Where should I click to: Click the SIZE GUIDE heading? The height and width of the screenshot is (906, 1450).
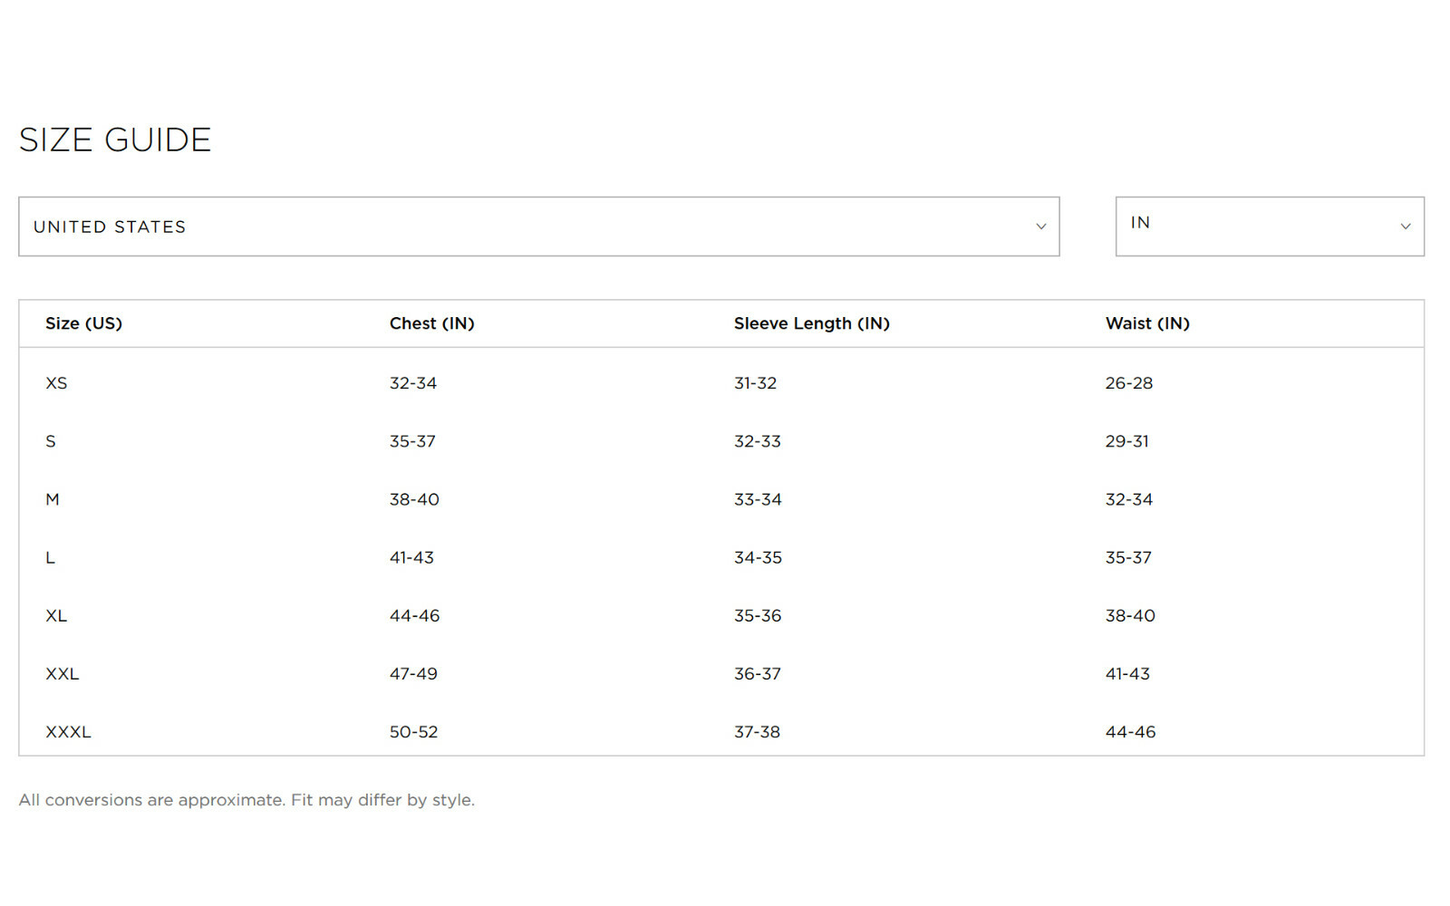click(x=115, y=140)
